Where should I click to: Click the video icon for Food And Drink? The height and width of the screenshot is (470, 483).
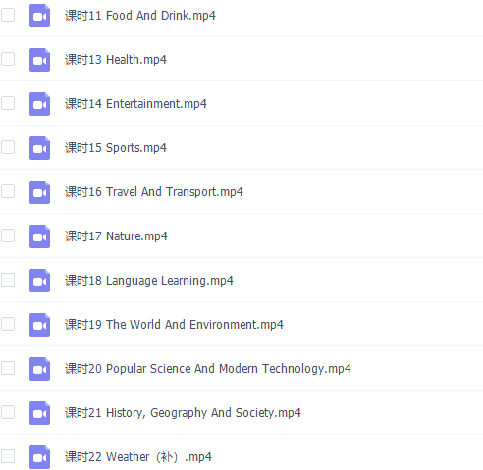[x=39, y=16]
